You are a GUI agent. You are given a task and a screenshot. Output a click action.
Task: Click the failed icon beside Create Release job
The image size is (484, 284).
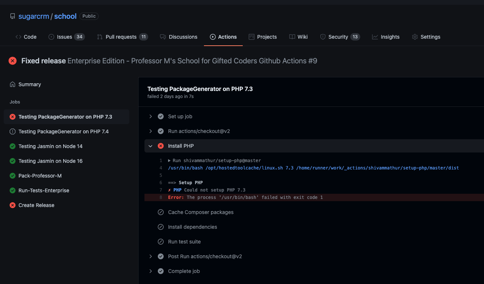[x=13, y=205]
